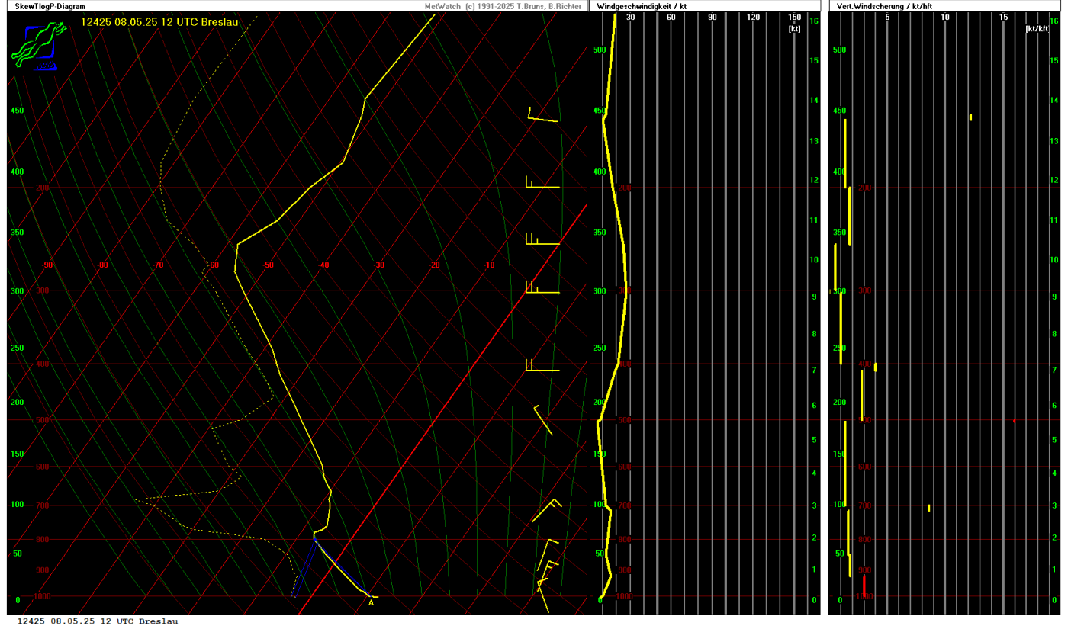Click the -60 isotherm label
Viewport: 1068px width, 629px height.
[x=213, y=265]
